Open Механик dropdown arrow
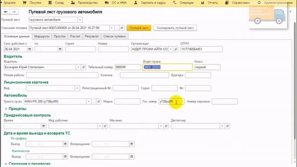The image size is (297, 167). click(161, 126)
